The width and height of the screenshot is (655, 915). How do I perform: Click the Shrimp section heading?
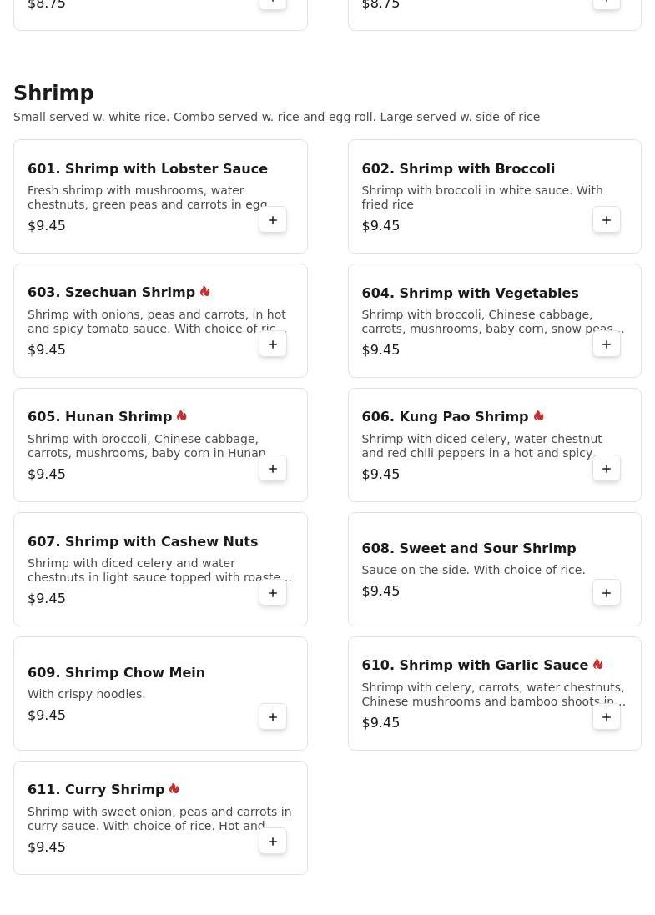pyautogui.click(x=53, y=93)
